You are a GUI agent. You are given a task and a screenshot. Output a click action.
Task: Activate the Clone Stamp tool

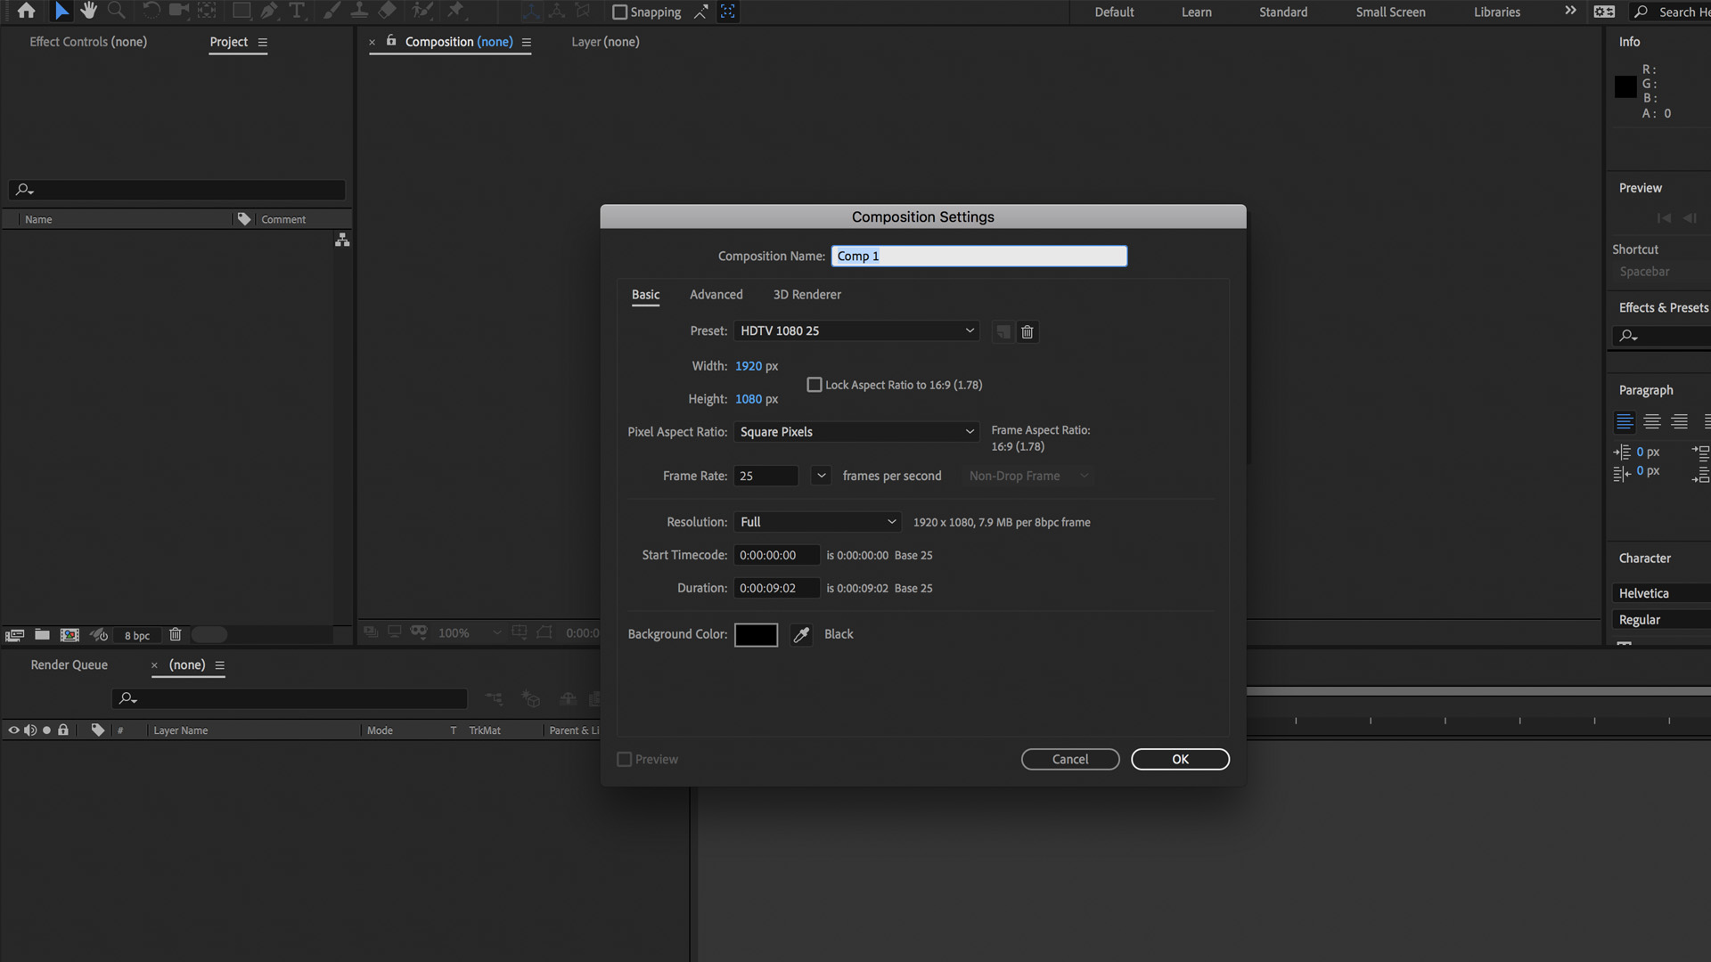[x=359, y=12]
